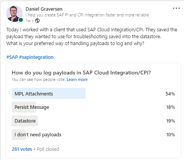Viewport: 184px width, 160px height.
Task: Open the three-dot post options menu
Action: [176, 8]
